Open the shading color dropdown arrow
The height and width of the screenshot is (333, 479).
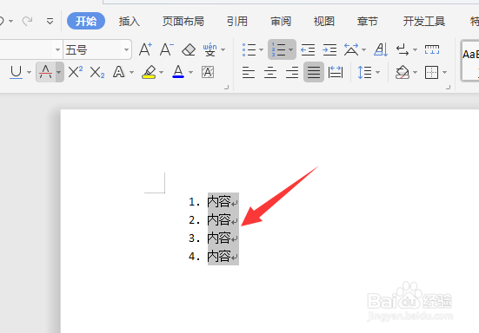(415, 73)
